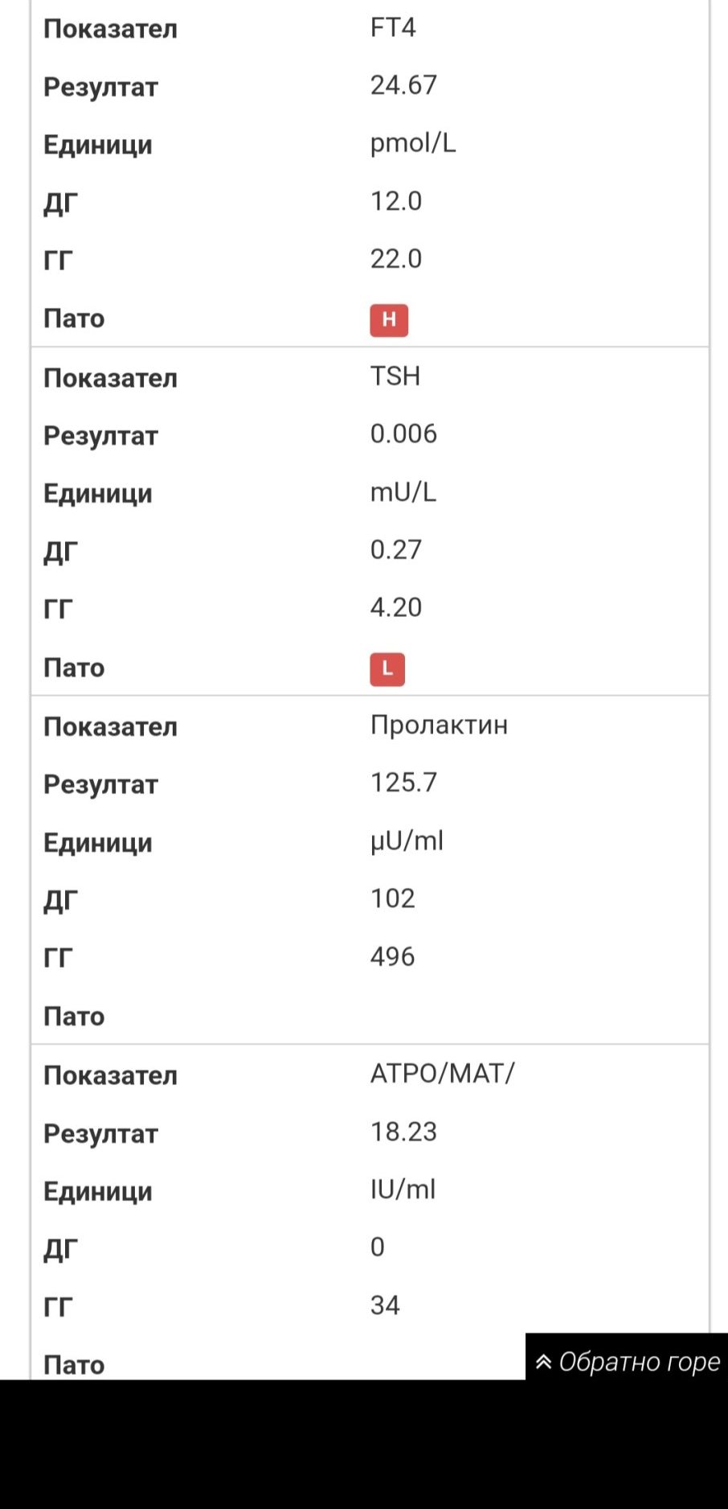Click the mU/L unit text
The image size is (728, 1509).
[403, 492]
